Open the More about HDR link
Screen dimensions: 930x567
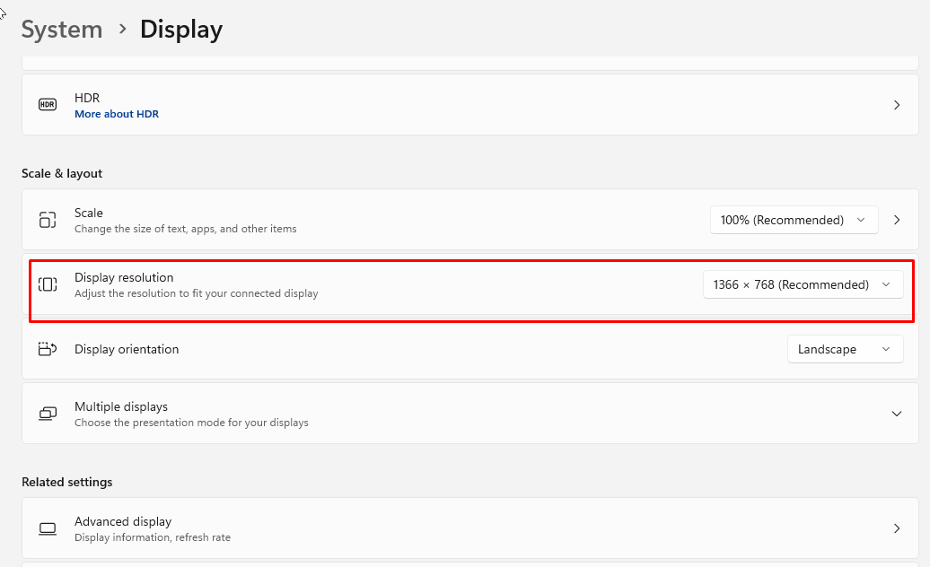pos(117,114)
